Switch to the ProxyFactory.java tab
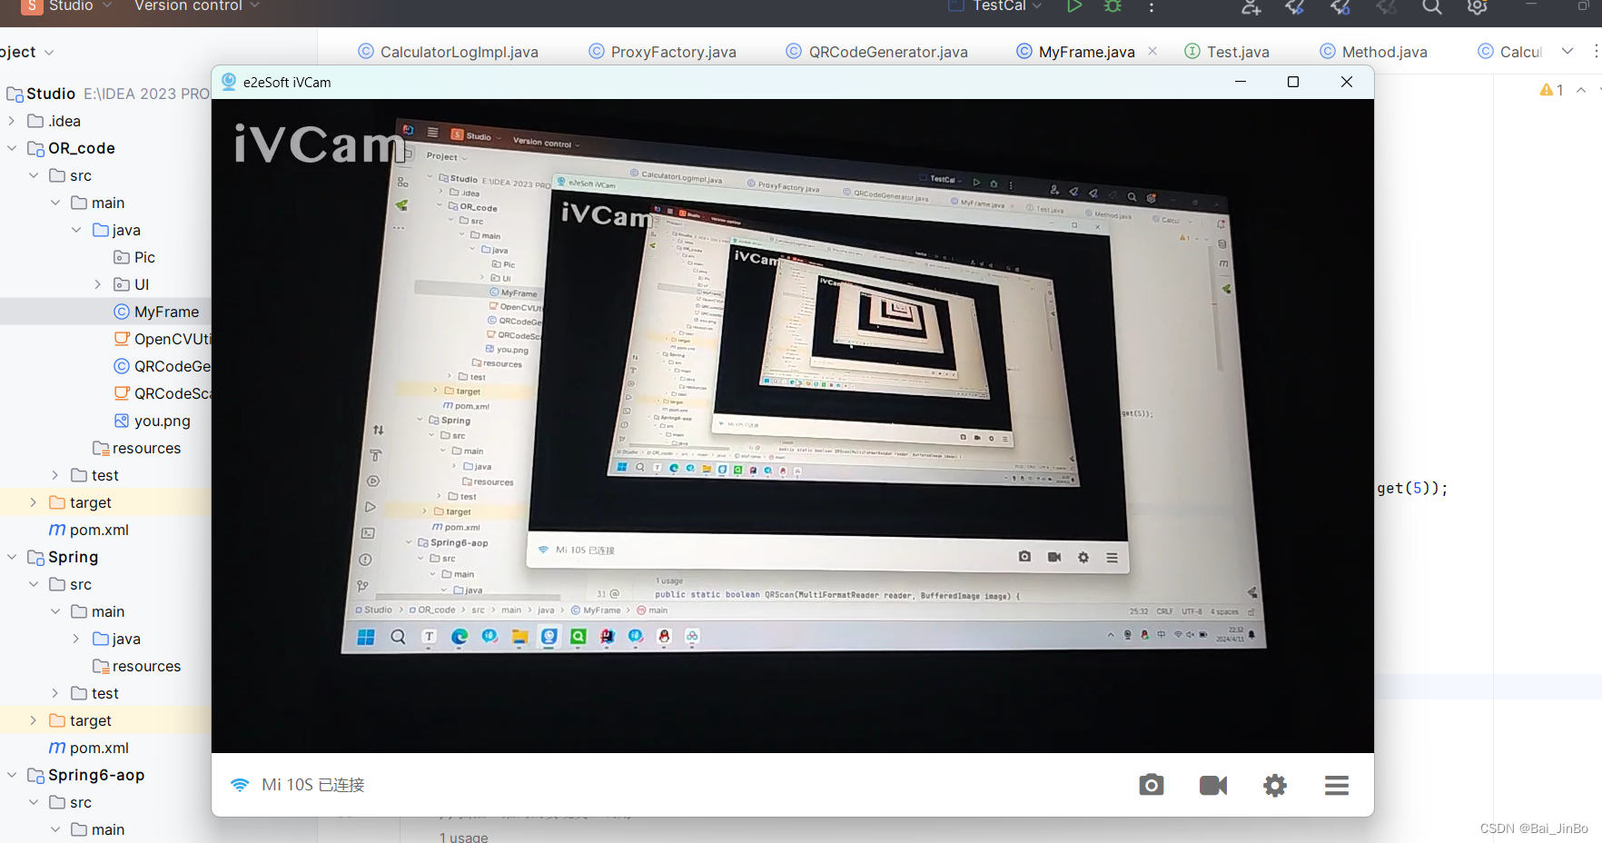The width and height of the screenshot is (1602, 843). (x=663, y=52)
